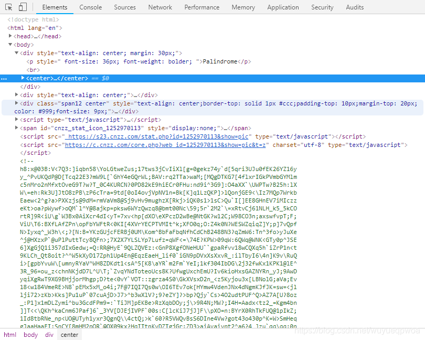Expand the span12 center div node

(x=17, y=103)
